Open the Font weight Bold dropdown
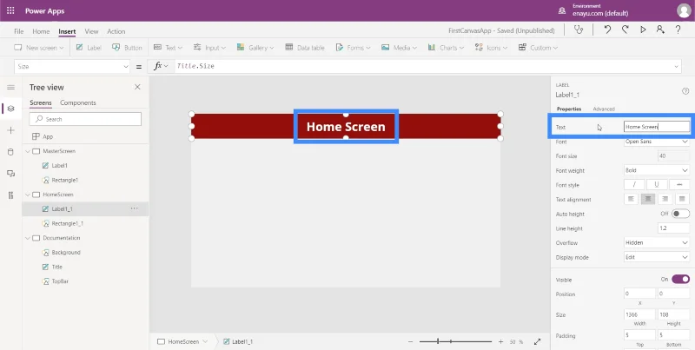Image resolution: width=695 pixels, height=350 pixels. pos(657,170)
